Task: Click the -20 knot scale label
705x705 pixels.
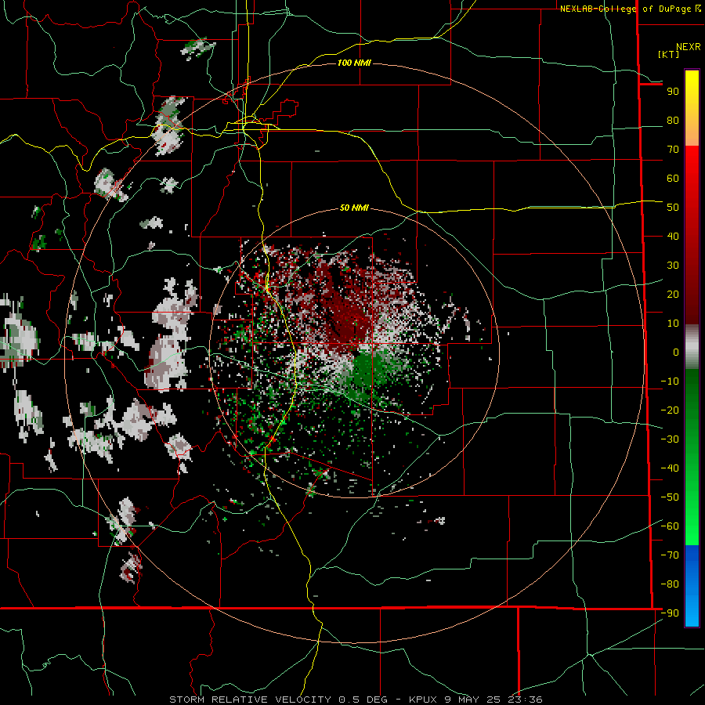Action: pyautogui.click(x=670, y=410)
